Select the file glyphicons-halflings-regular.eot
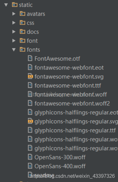Screen dimensions: 118x182 [x=76, y=113]
